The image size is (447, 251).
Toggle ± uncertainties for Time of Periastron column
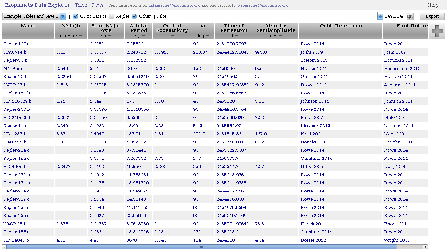coord(237,36)
